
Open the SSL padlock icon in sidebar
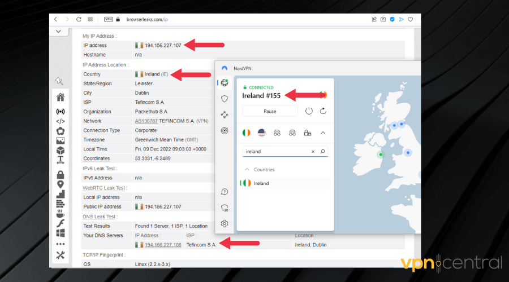point(61,175)
